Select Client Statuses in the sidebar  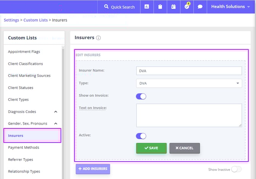pos(21,87)
